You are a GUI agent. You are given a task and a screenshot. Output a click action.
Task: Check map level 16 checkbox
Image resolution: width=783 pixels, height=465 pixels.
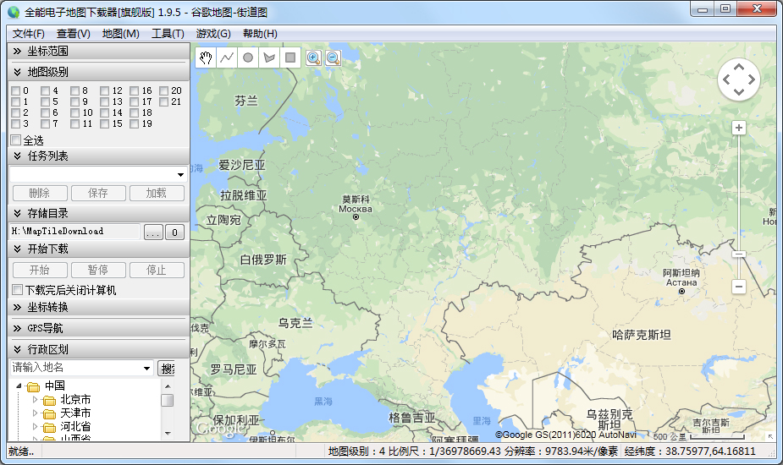(135, 90)
